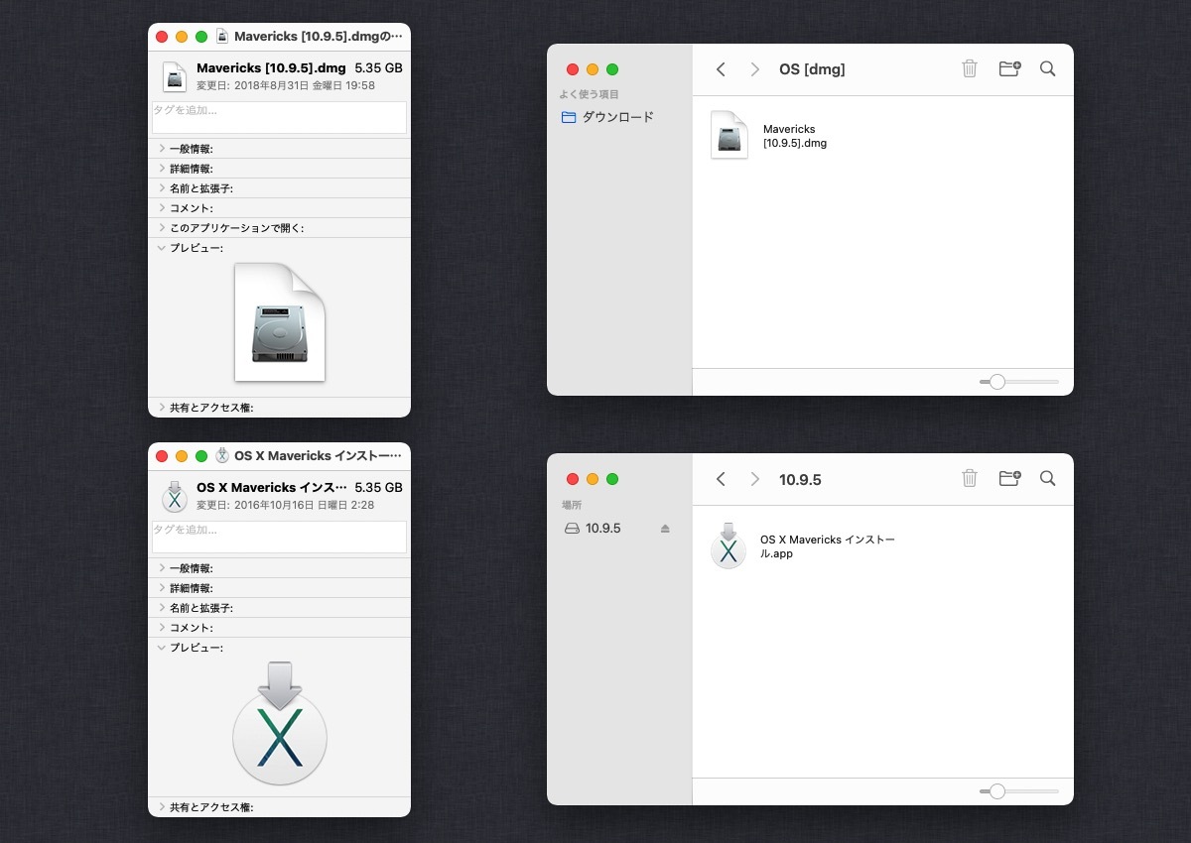Select the Mavericks [10.9.5].dmg file icon
The width and height of the screenshot is (1191, 843).
point(729,135)
